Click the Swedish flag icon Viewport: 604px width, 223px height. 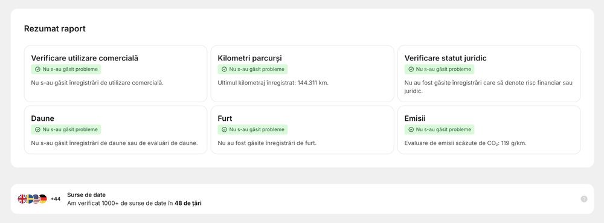29,199
